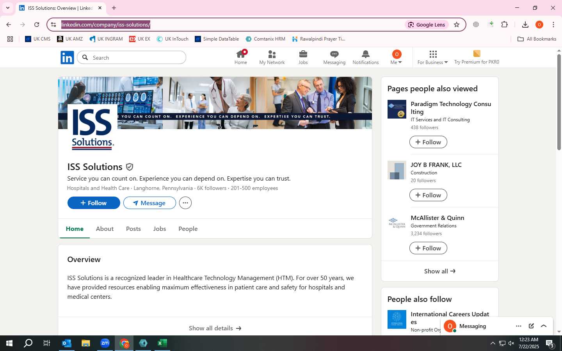Expand the Messaging overlay chevron
The height and width of the screenshot is (351, 562).
(x=544, y=326)
